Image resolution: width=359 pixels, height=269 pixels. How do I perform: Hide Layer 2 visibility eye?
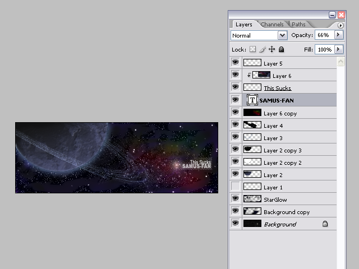coord(236,174)
